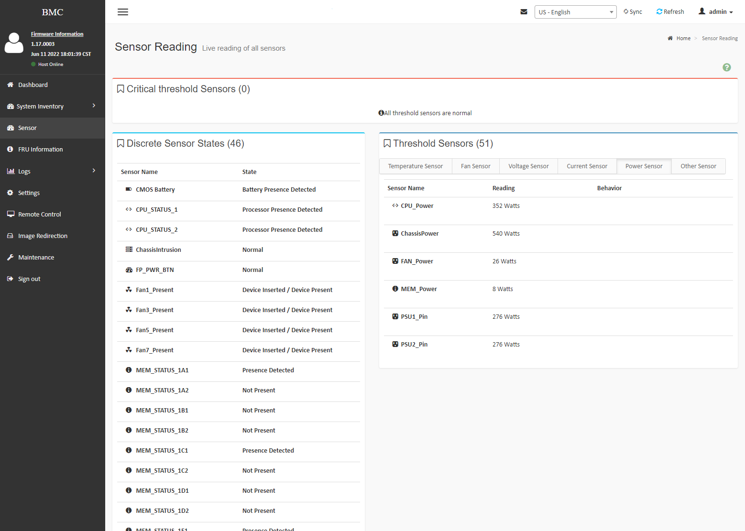Screen dimensions: 745x531
Task: Switch to the Fan Sensor tab
Action: [x=475, y=166]
